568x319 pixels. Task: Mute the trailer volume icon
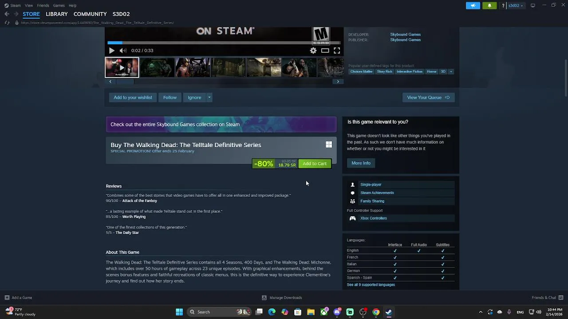123,51
